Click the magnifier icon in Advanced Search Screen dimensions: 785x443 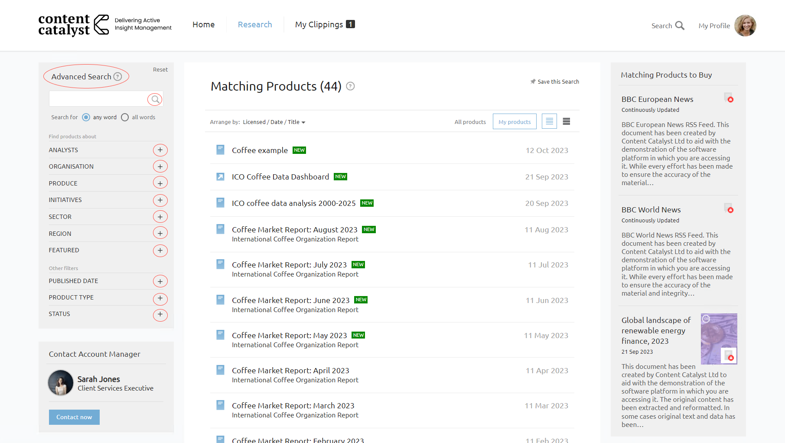click(155, 99)
